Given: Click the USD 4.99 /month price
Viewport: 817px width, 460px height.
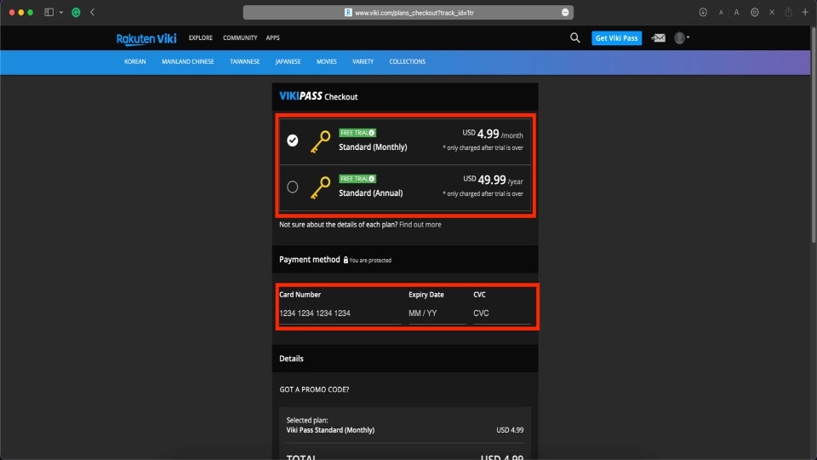Looking at the screenshot, I should click(x=493, y=135).
